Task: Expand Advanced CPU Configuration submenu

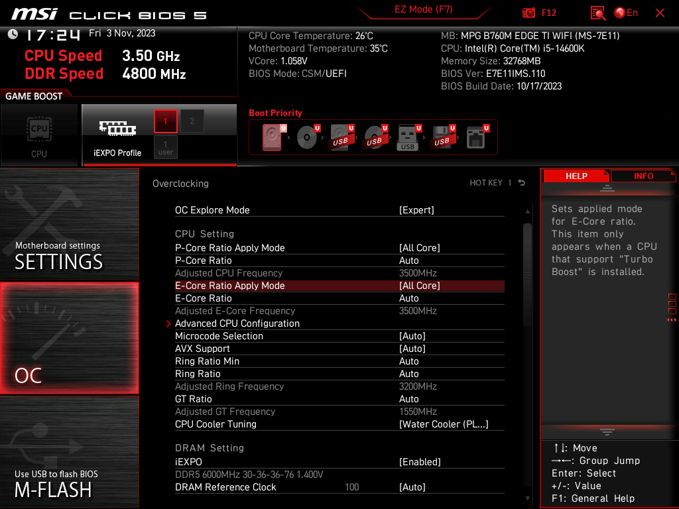Action: 237,323
